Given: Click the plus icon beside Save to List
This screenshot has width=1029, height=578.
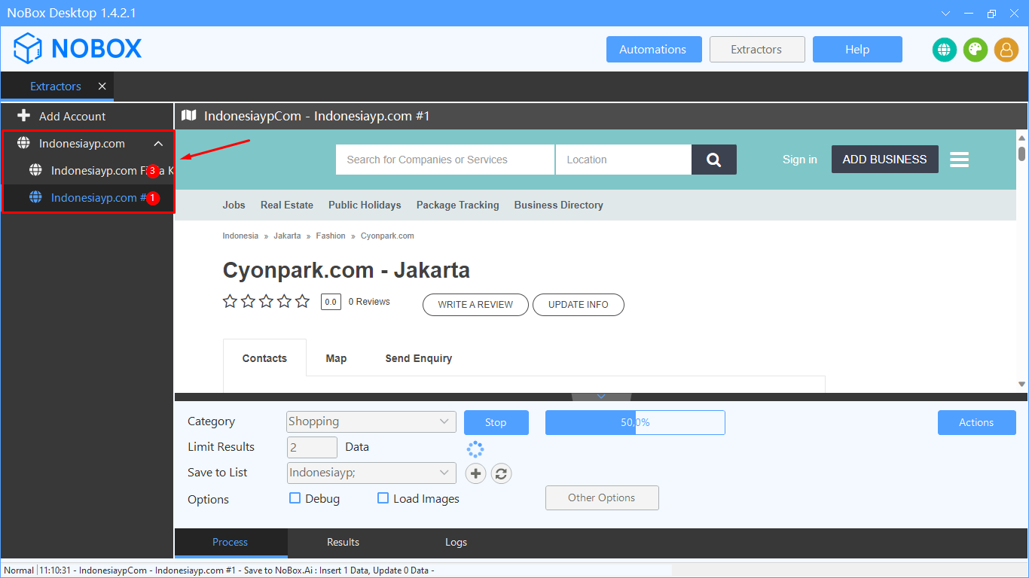Looking at the screenshot, I should pyautogui.click(x=475, y=473).
